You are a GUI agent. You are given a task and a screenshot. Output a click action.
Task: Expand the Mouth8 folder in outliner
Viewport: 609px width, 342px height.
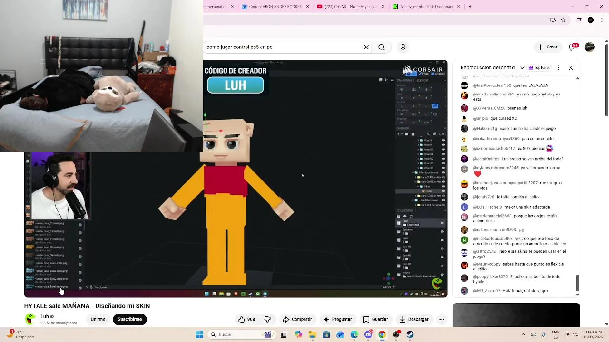[x=418, y=140]
